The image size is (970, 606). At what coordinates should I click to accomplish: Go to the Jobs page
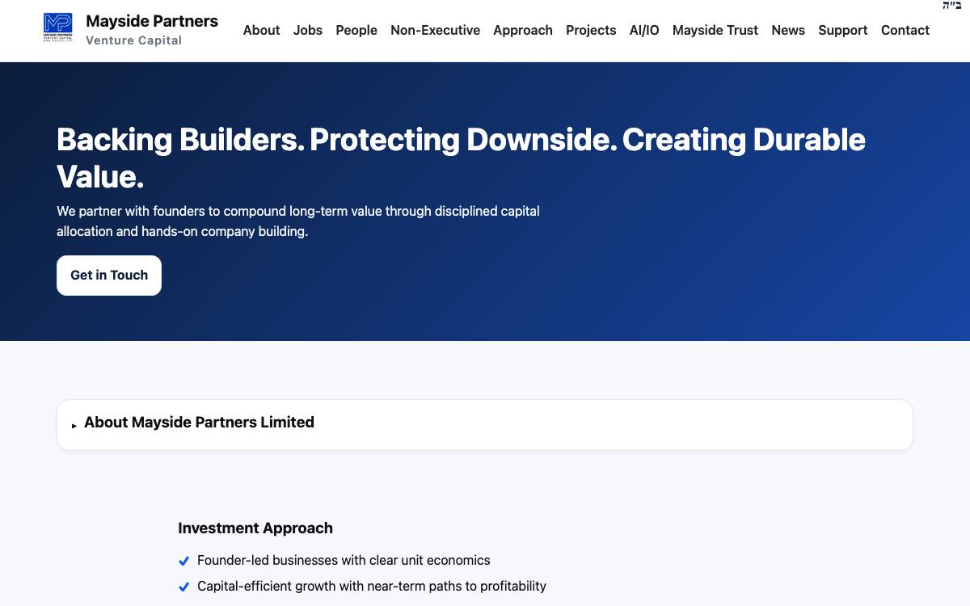pos(308,30)
